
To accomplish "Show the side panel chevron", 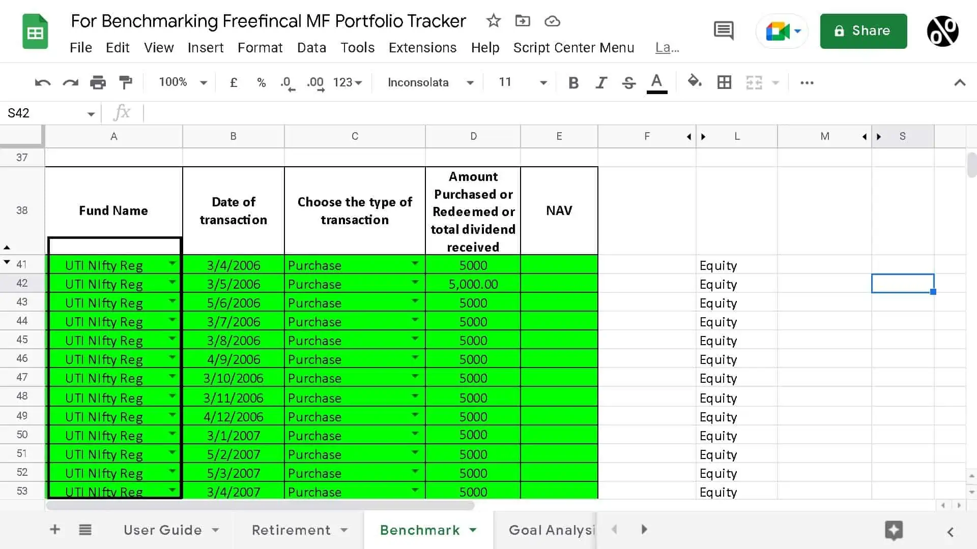I will pos(950,532).
